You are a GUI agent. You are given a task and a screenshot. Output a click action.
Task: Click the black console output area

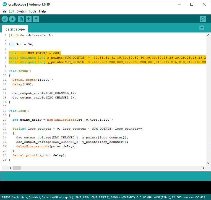tap(105, 188)
